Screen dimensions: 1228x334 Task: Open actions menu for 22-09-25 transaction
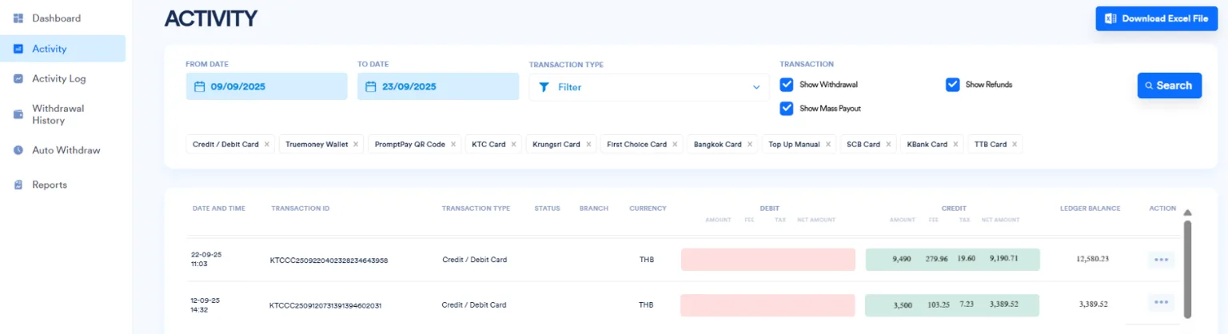pos(1162,259)
